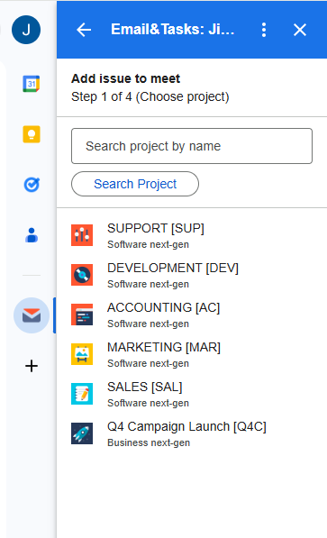
Task: Click 'Step 1 of 4 (Choose project)' text
Action: [150, 96]
